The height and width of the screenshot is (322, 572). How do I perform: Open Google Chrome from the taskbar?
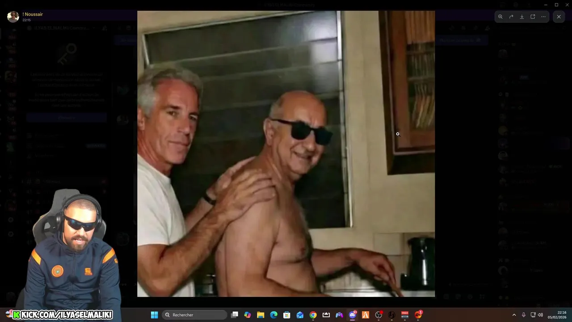313,315
